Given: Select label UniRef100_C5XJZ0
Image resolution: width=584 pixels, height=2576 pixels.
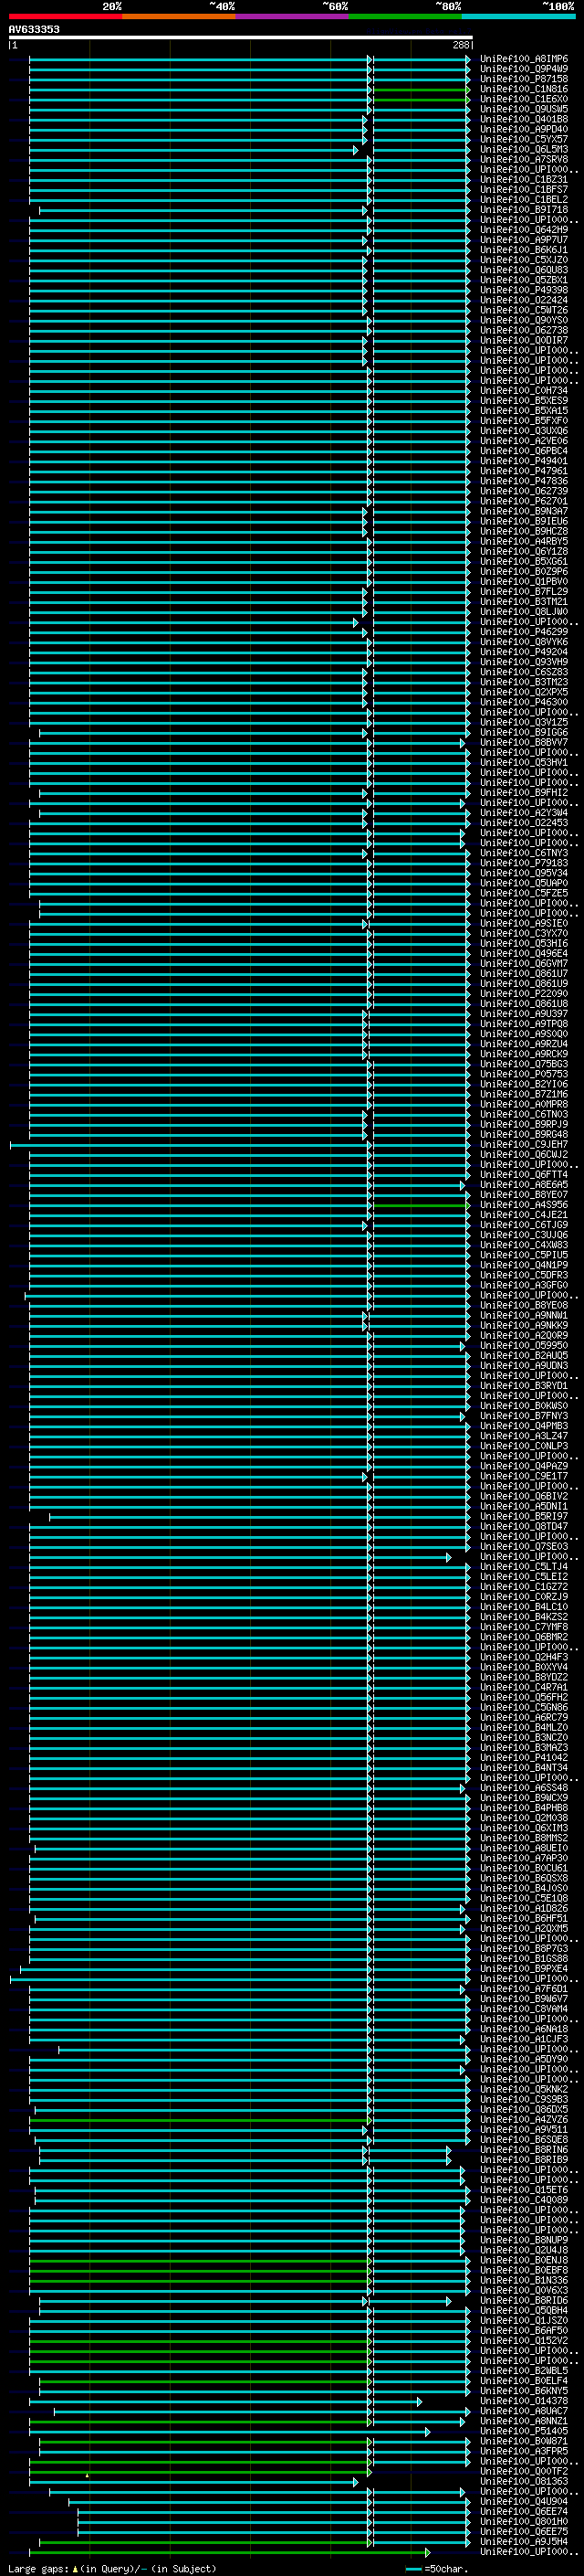Looking at the screenshot, I should pos(524,260).
